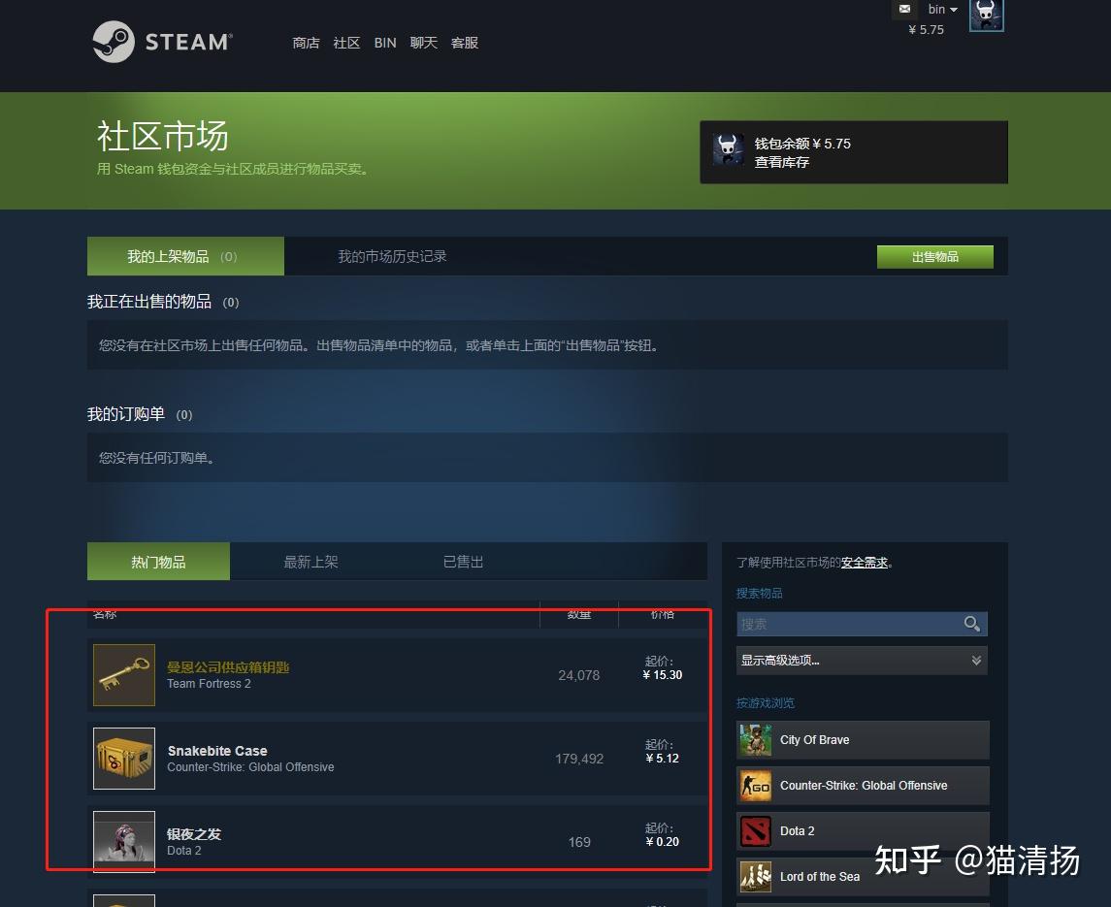Switch to 最新上架 tab
This screenshot has height=907, width=1111.
310,562
